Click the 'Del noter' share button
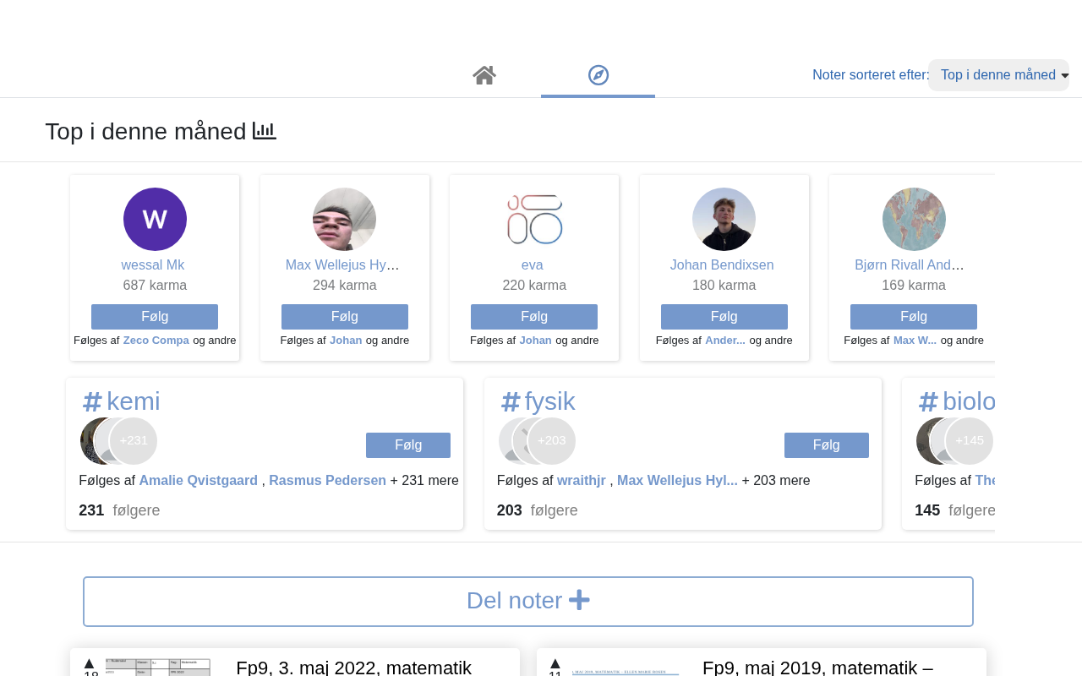The image size is (1082, 676). [528, 602]
